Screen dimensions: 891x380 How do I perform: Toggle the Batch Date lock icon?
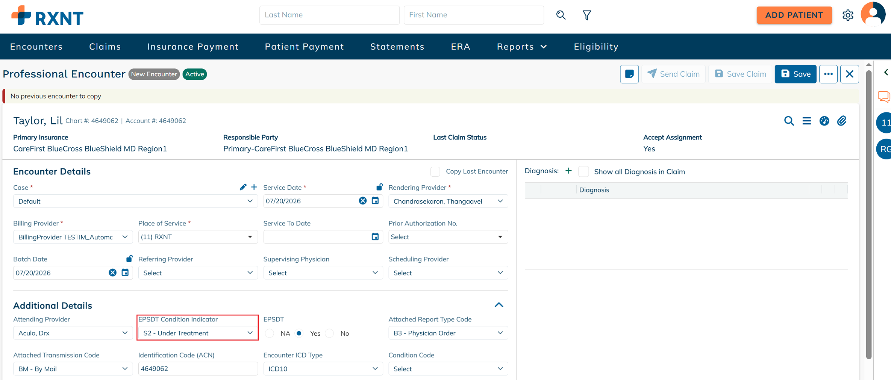click(x=129, y=259)
